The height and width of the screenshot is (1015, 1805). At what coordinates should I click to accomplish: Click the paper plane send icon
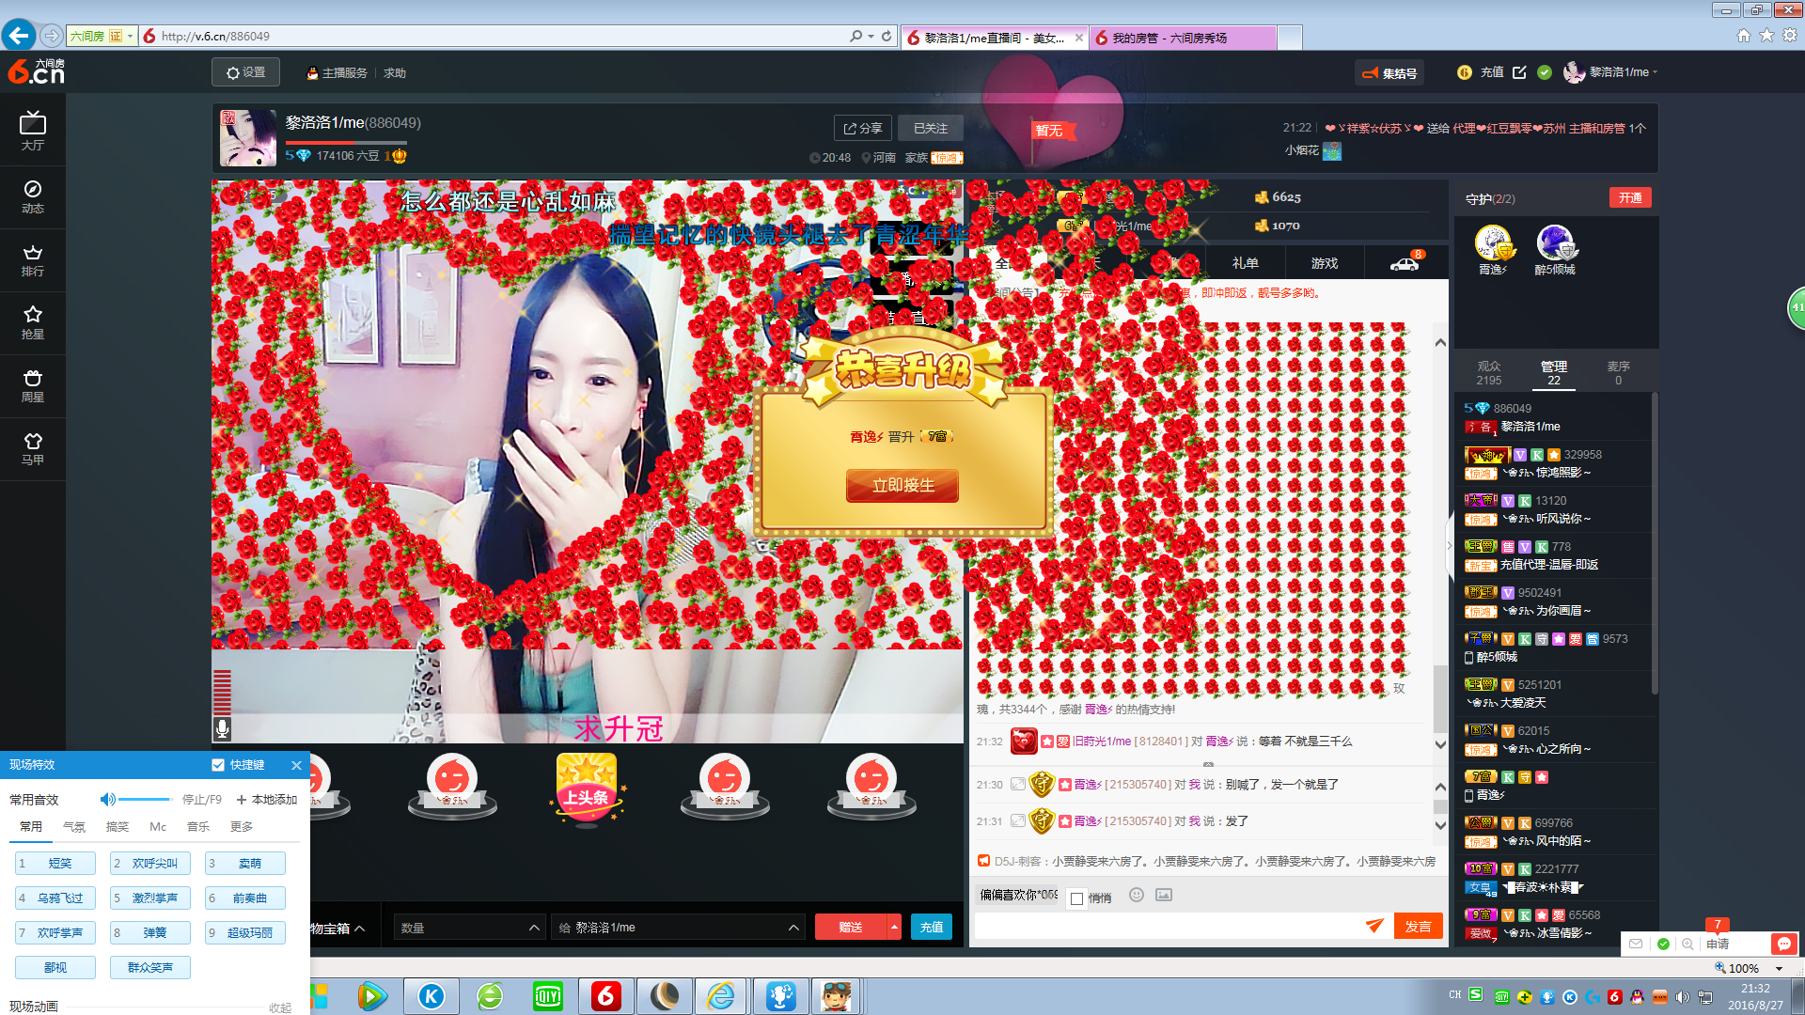click(1374, 926)
